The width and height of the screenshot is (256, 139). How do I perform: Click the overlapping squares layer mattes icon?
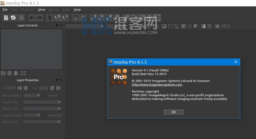point(170,26)
